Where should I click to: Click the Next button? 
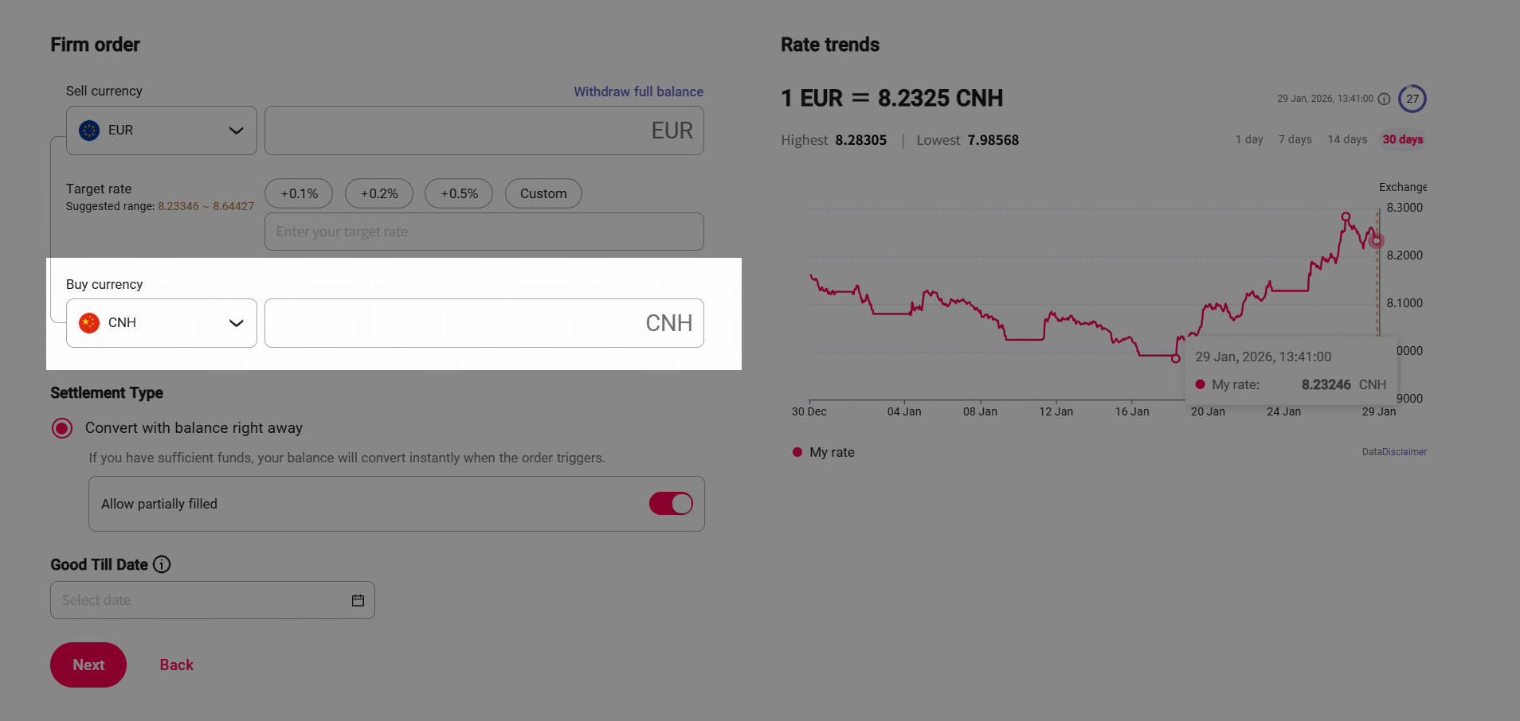click(88, 664)
